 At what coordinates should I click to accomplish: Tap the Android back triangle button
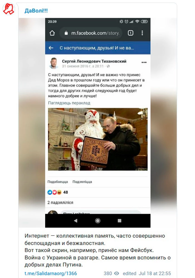[75, 221]
